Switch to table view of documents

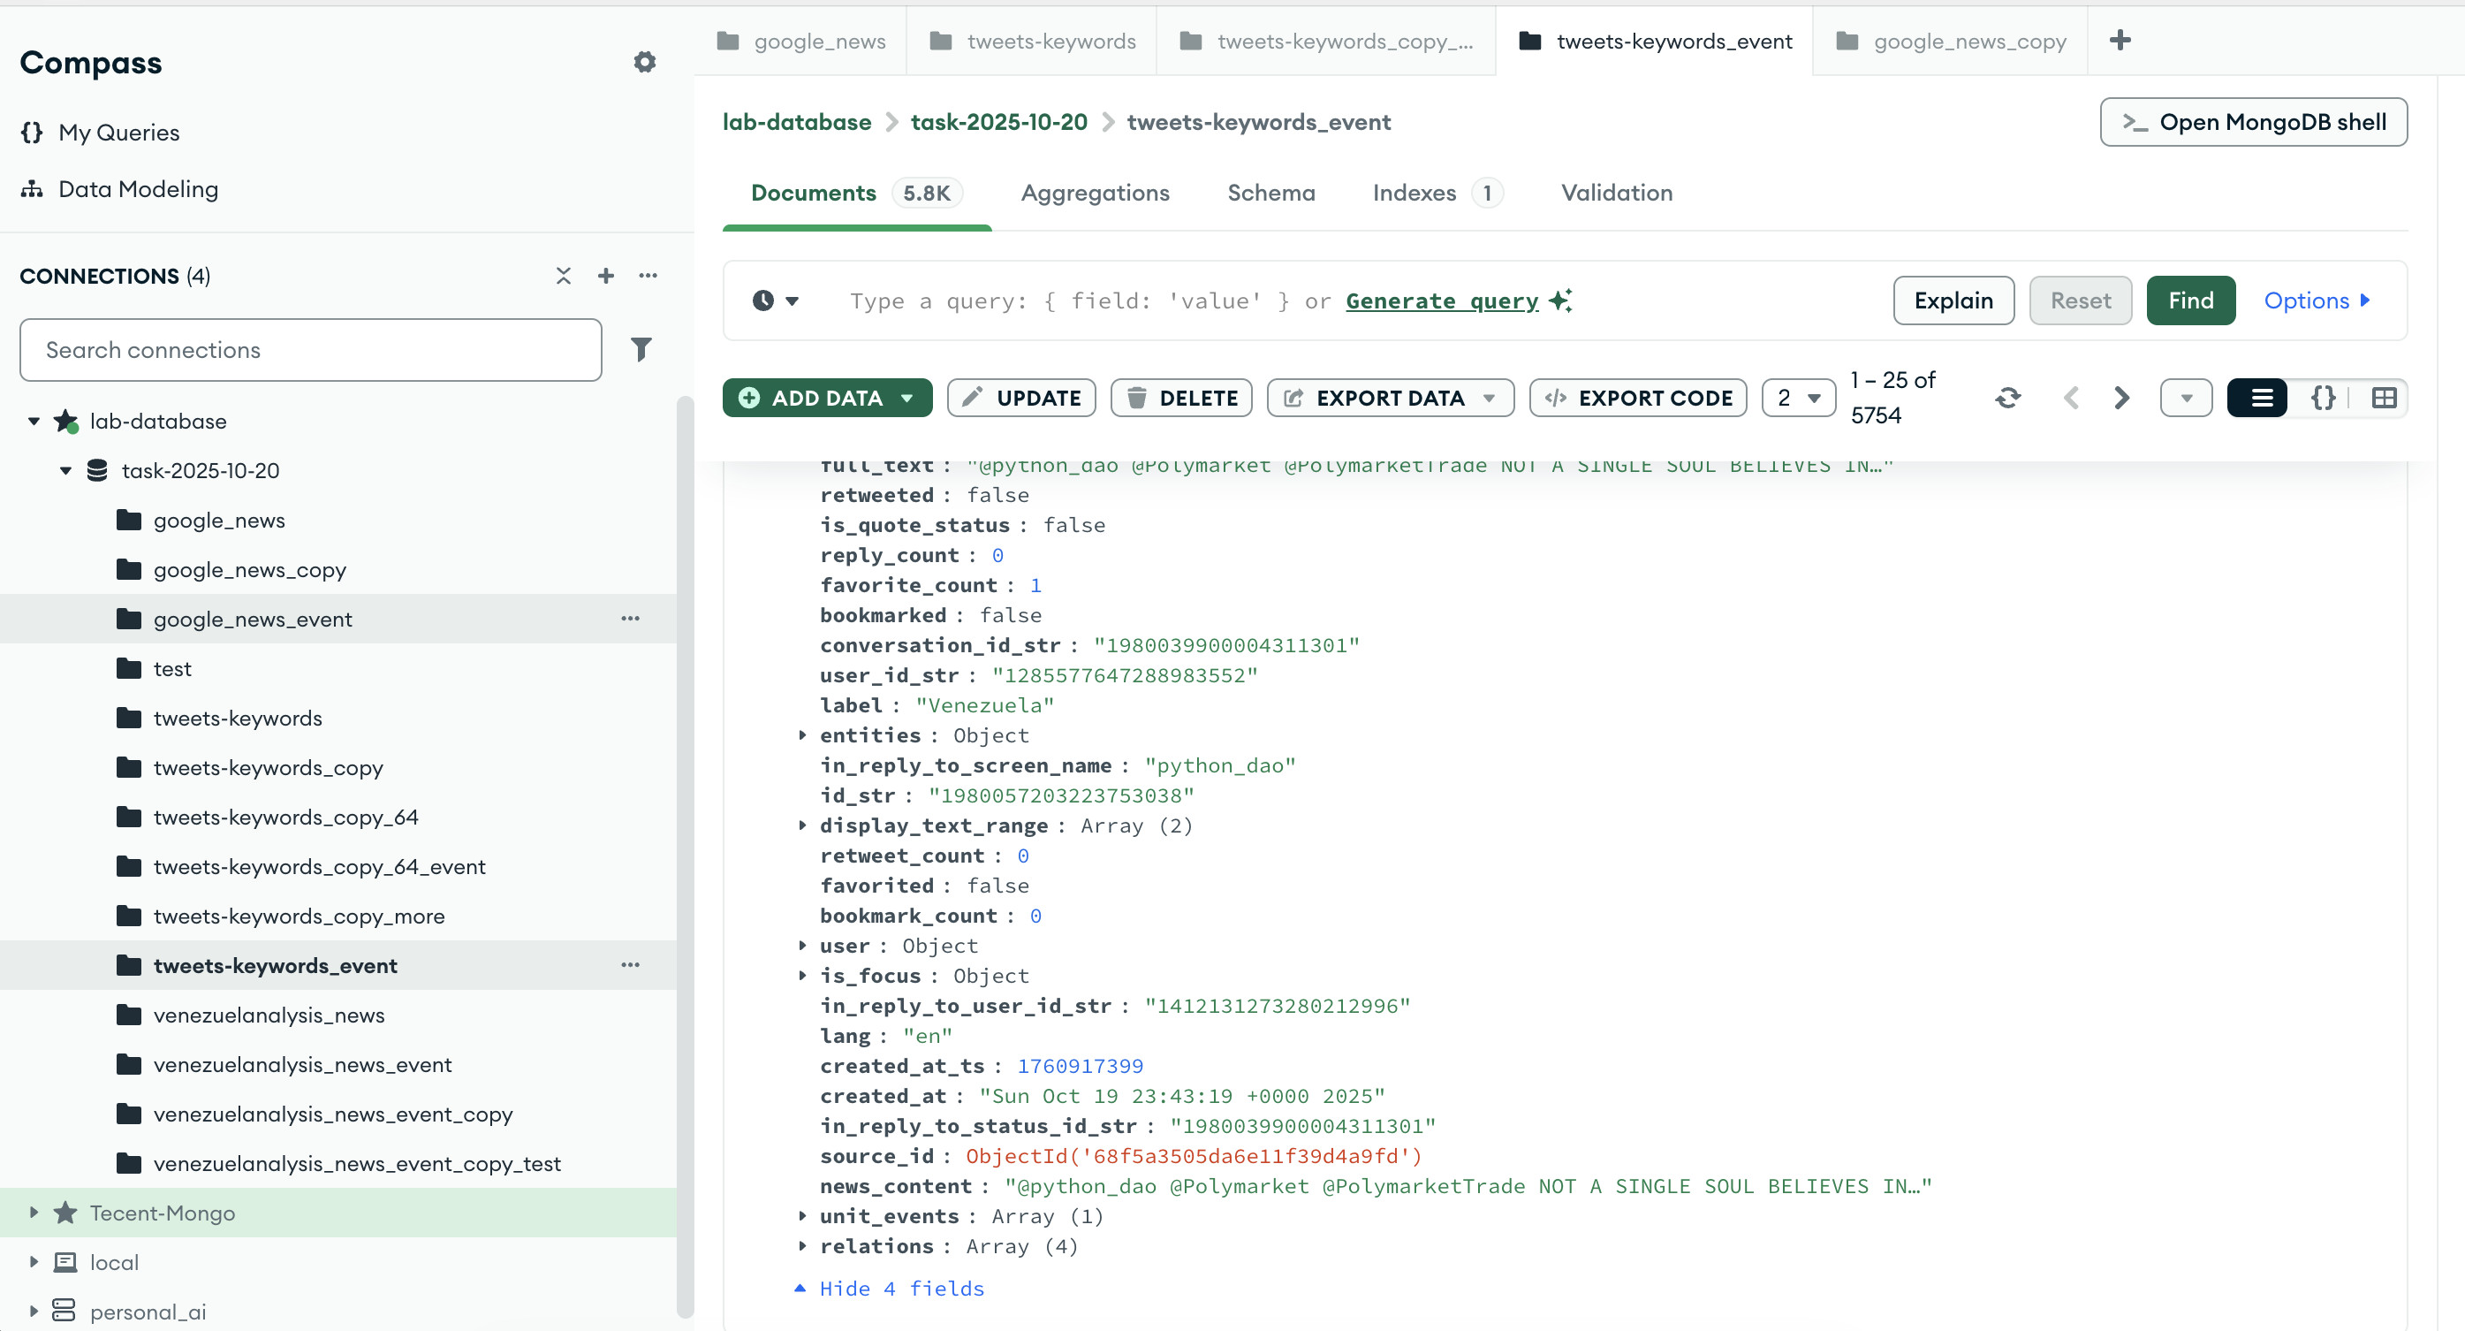pyautogui.click(x=2384, y=398)
